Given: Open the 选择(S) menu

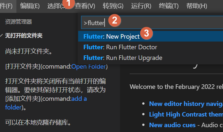Looking at the screenshot, I should click(57, 6).
